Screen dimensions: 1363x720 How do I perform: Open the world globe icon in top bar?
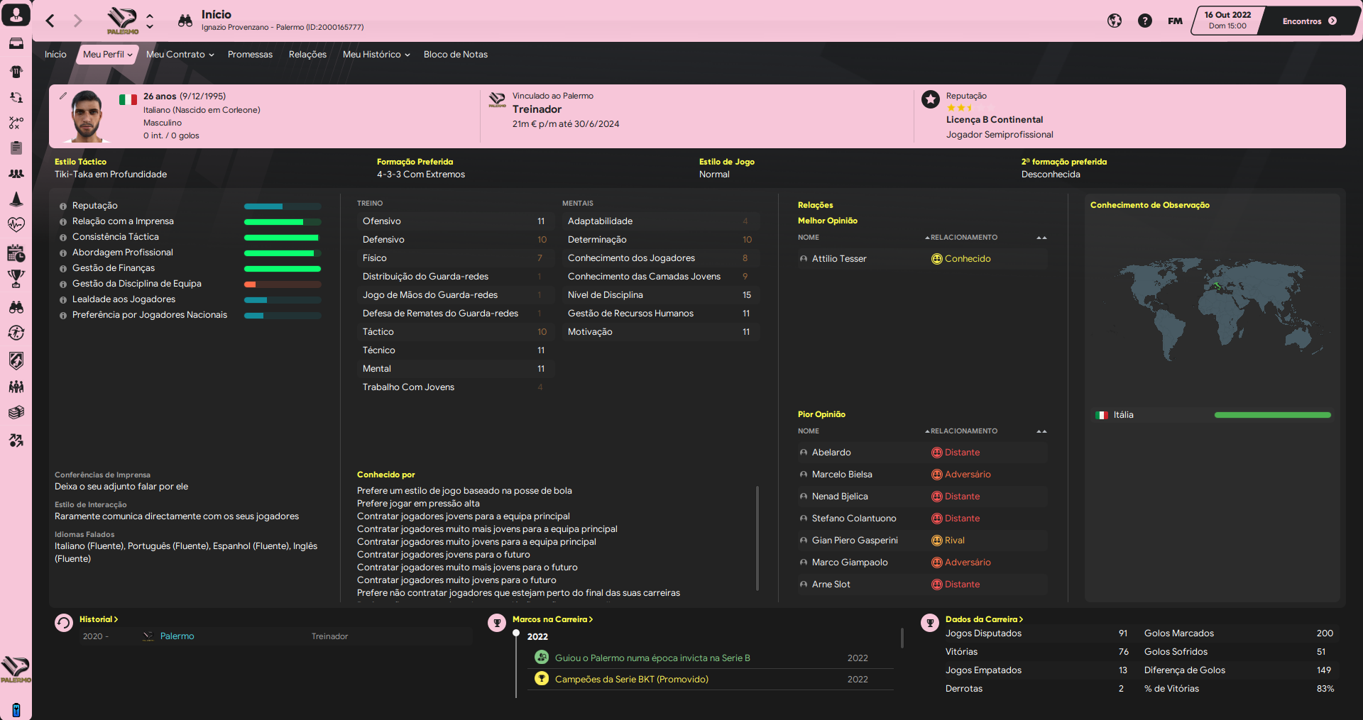[x=1115, y=21]
